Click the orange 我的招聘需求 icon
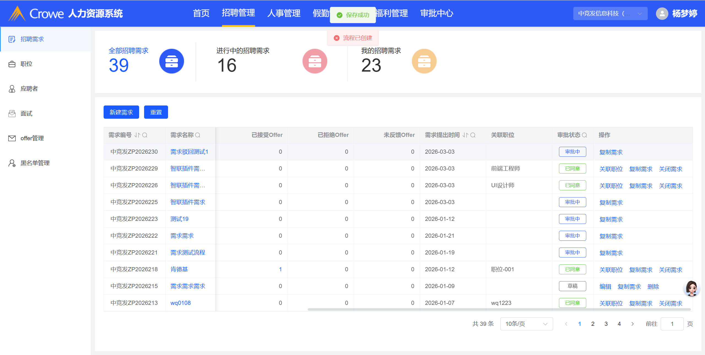705x355 pixels. click(424, 61)
